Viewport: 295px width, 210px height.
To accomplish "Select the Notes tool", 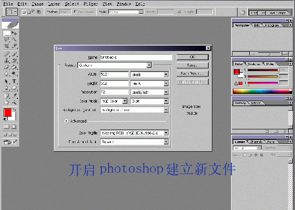I will pyautogui.click(x=6, y=96).
